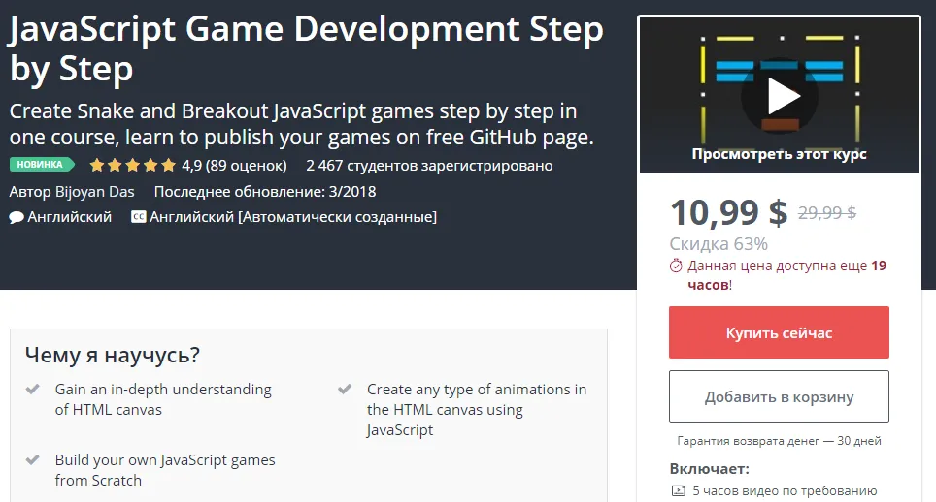Image resolution: width=936 pixels, height=502 pixels.
Task: Click the video icon beside '5 часов видео'
Action: 678,490
